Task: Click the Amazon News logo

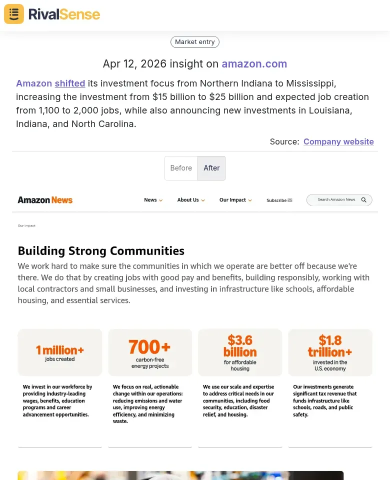Action: 45,199
